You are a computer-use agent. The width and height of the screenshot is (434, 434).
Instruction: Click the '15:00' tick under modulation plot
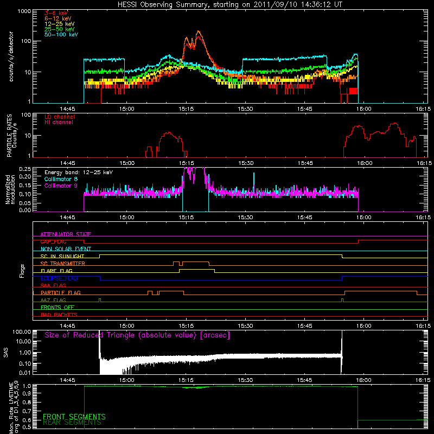coord(127,218)
